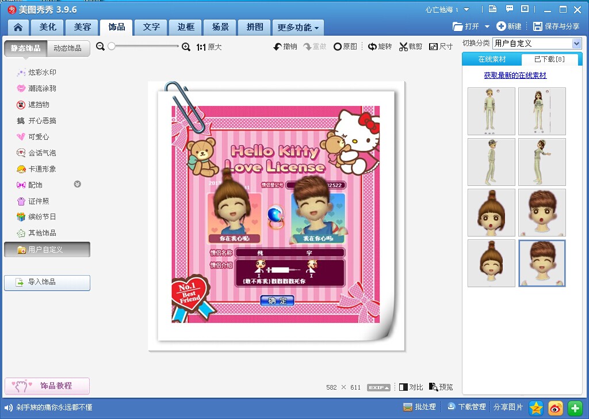Click 原图 to view original

pos(345,47)
